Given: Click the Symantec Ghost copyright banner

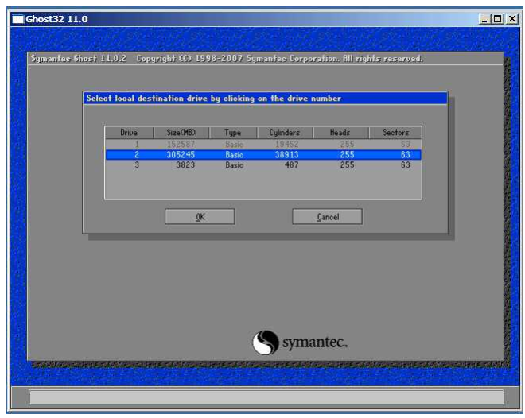Looking at the screenshot, I should point(227,59).
